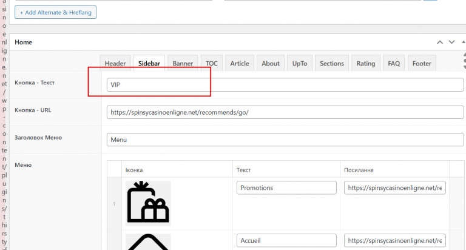This screenshot has width=466, height=250.
Task: Open the FAQ tab
Action: pos(394,63)
